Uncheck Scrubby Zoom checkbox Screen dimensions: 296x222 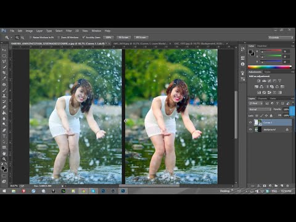[x=83, y=38]
